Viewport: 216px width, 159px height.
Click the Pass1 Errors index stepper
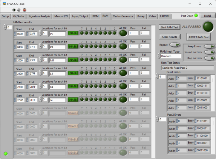click(x=157, y=77)
